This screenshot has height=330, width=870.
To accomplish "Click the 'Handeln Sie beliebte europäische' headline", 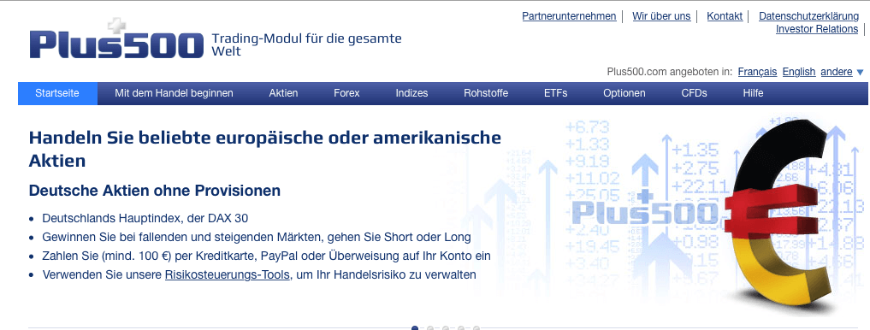I will click(264, 149).
